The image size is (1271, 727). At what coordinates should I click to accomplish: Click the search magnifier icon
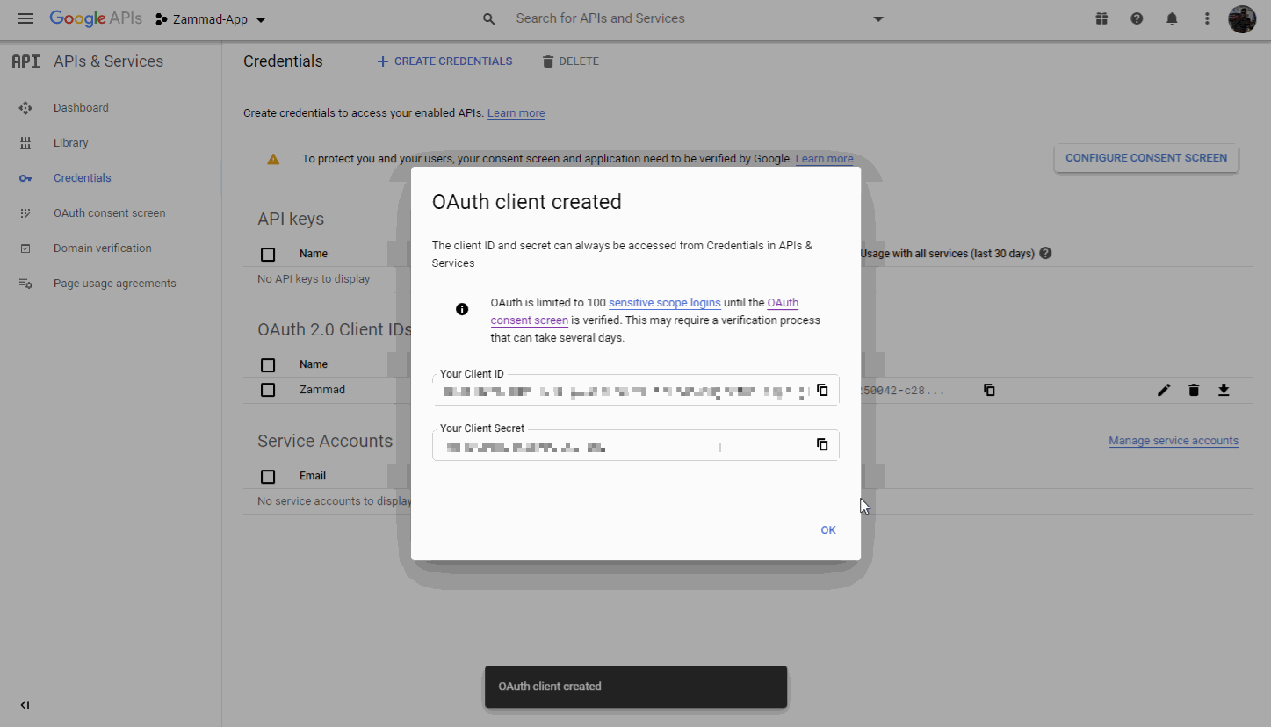tap(489, 19)
